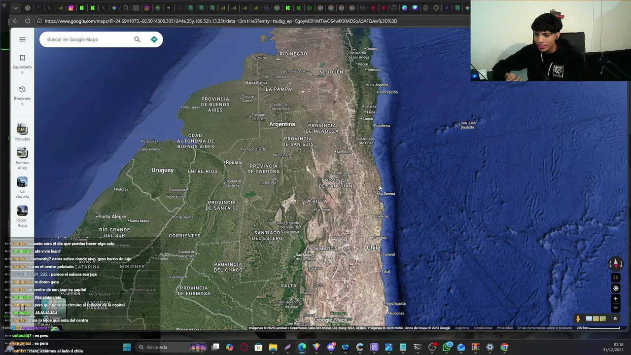Click the Argentina link in footer
Image resolution: width=631 pixels, height=355 pixels.
[x=462, y=328]
